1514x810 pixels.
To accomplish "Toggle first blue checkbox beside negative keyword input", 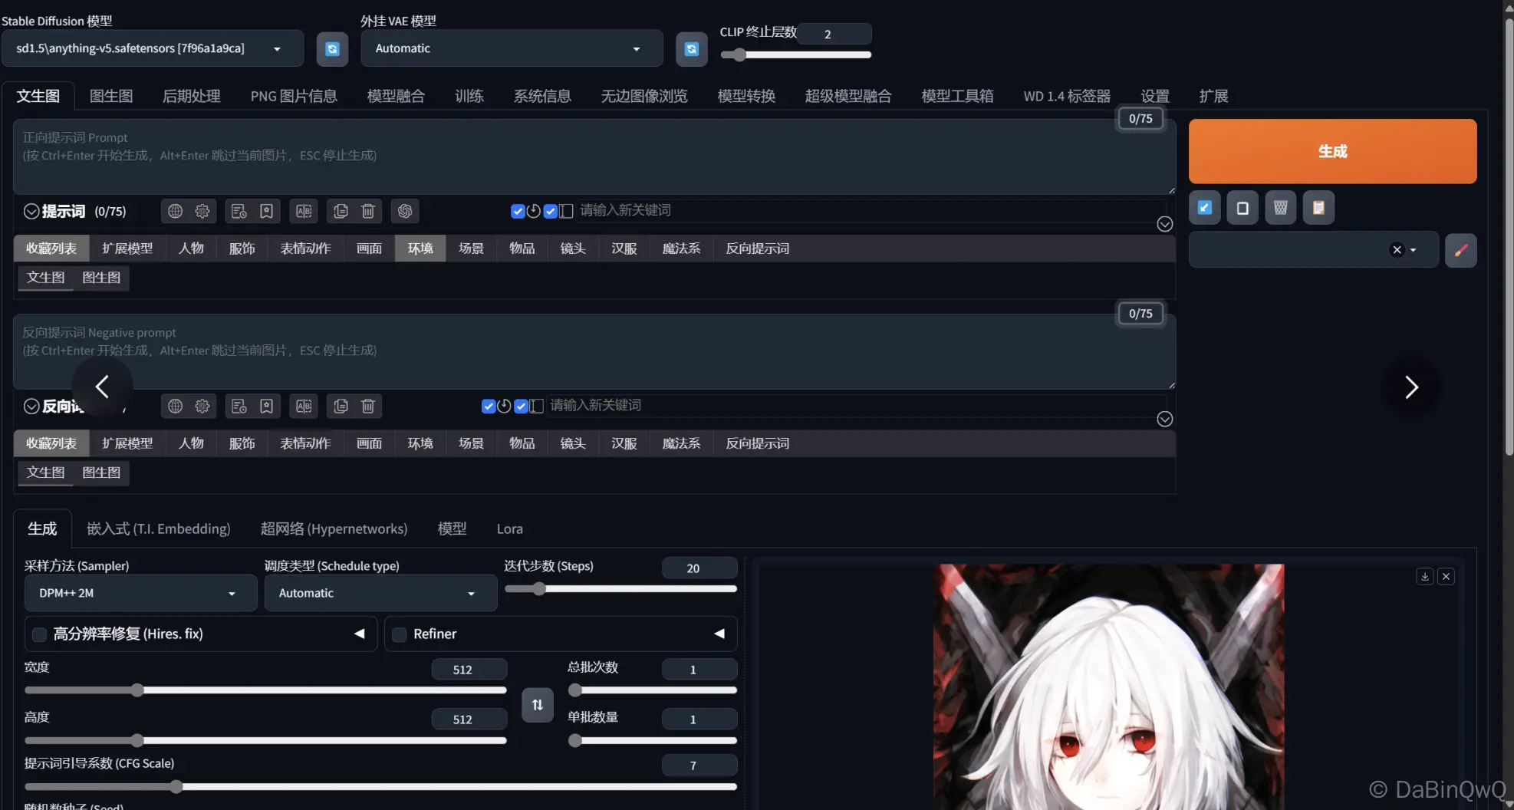I will pyautogui.click(x=489, y=407).
